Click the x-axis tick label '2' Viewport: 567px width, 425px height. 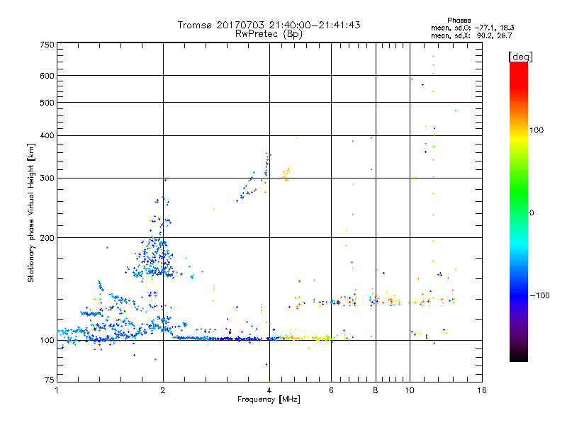pos(163,390)
